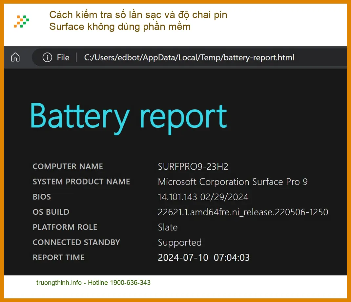Click the COMPUTER NAME label

pyautogui.click(x=68, y=166)
